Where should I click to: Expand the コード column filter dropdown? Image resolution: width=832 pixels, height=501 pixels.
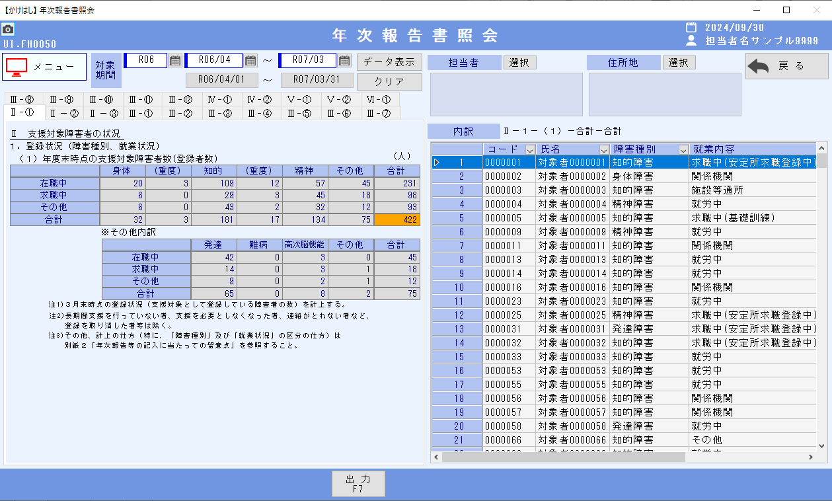[x=529, y=149]
